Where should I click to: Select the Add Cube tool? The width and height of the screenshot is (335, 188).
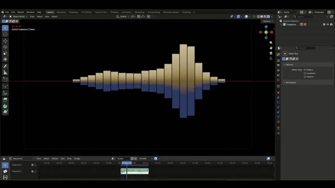click(x=5, y=79)
